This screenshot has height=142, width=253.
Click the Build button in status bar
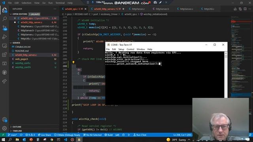tap(109, 135)
